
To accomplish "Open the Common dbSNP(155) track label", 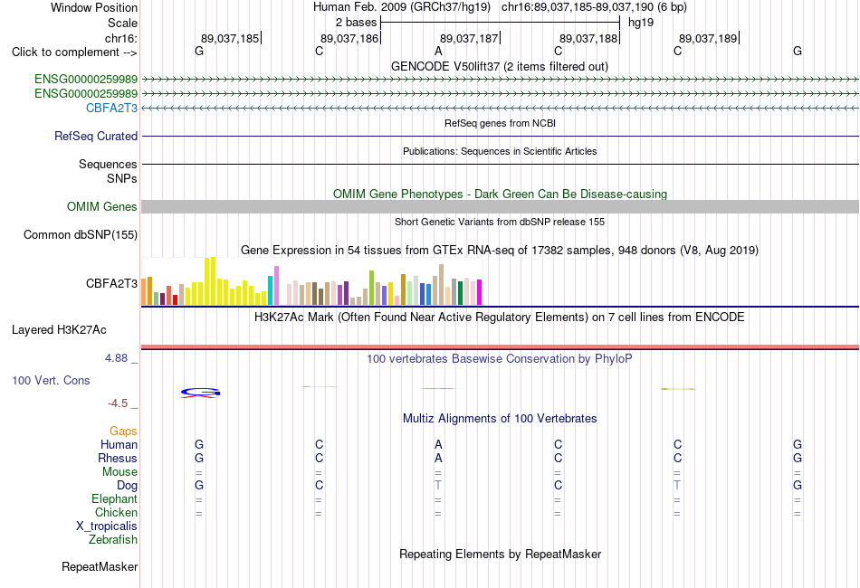I will point(80,234).
